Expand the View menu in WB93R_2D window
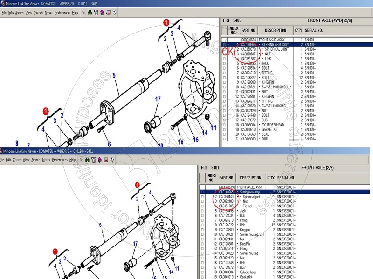 click(29, 13)
